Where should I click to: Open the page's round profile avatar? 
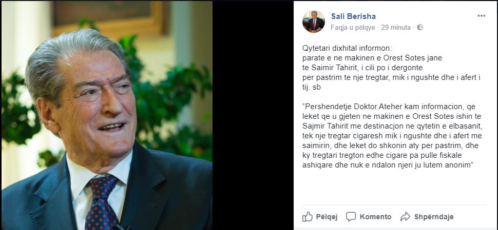[x=314, y=22]
